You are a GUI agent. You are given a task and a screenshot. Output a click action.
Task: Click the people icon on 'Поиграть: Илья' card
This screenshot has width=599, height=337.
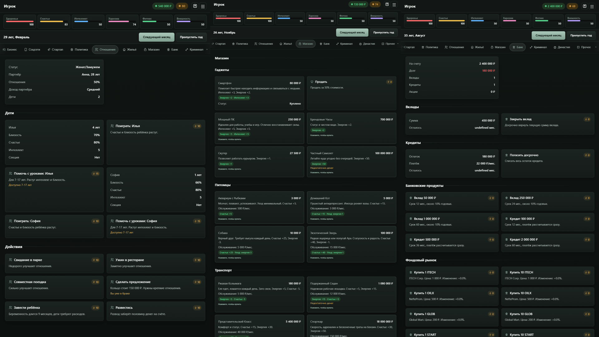112,126
